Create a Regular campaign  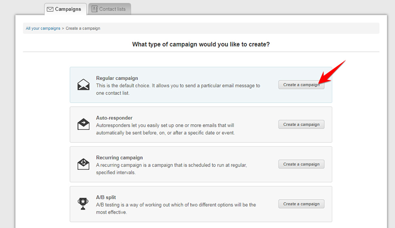click(x=301, y=85)
